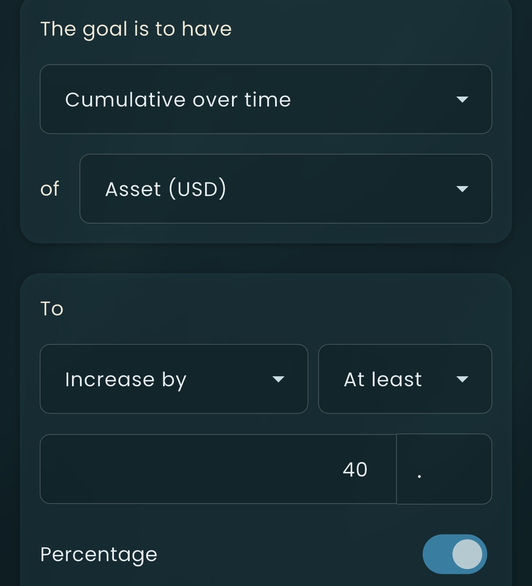Open the "At least" comparison selector
Screen dimensions: 532x586
coord(404,379)
